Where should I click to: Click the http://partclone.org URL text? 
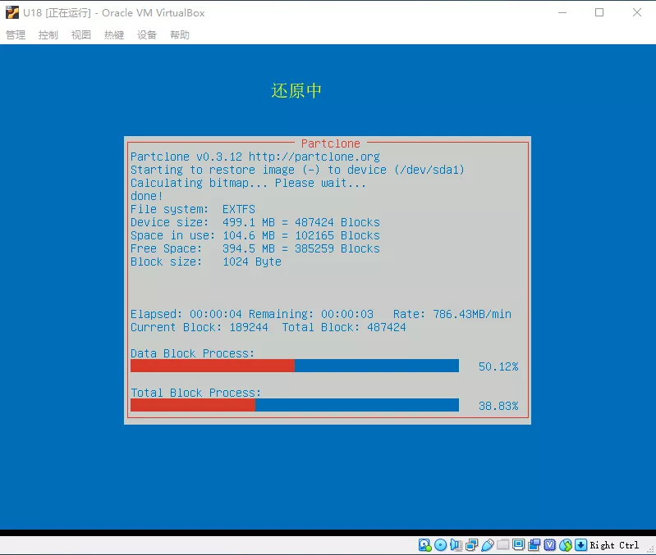click(x=314, y=157)
